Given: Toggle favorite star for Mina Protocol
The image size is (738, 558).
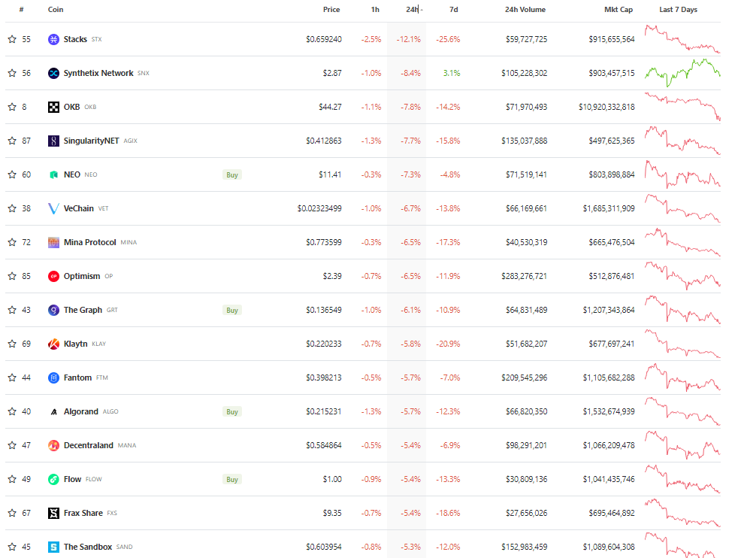Looking at the screenshot, I should [12, 242].
